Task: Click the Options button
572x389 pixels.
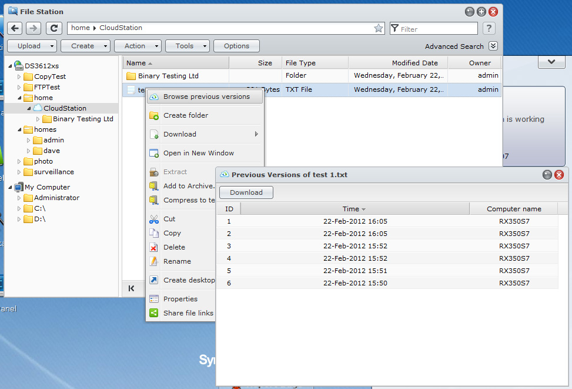Action: pyautogui.click(x=236, y=46)
